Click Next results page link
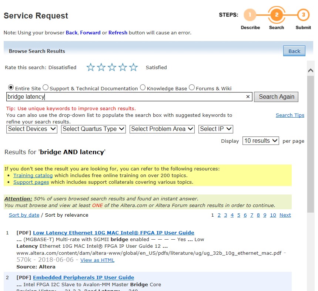 pyautogui.click(x=285, y=215)
